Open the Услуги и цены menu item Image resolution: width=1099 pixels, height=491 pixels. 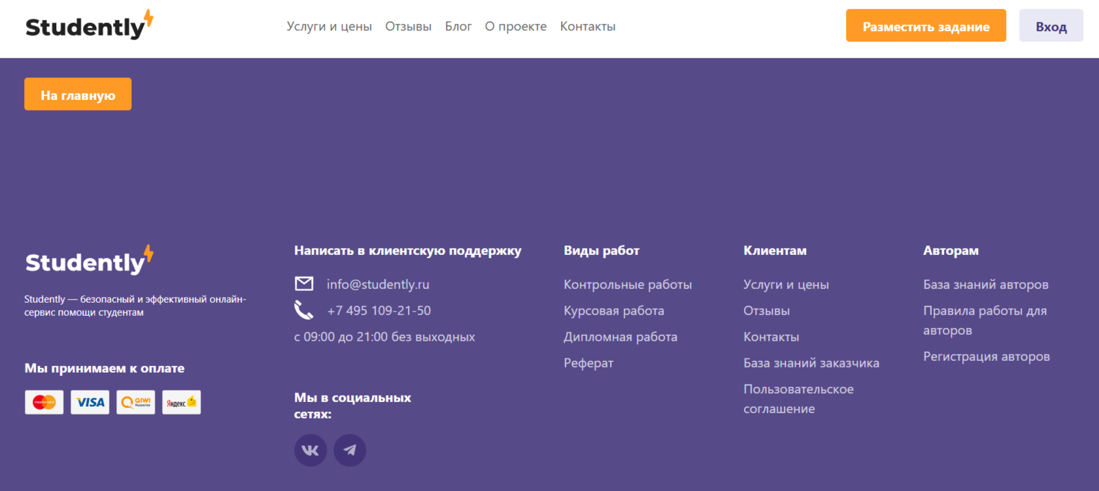[x=329, y=27]
